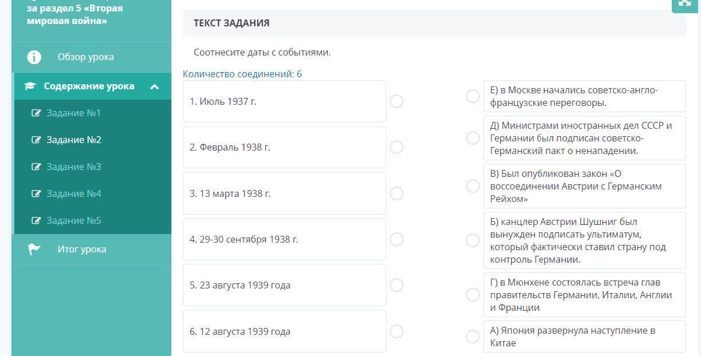
Task: Click the info icon beside Обзор урока
Action: [34, 57]
